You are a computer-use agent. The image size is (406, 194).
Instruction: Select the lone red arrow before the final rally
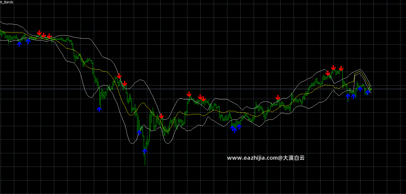pyautogui.click(x=278, y=97)
